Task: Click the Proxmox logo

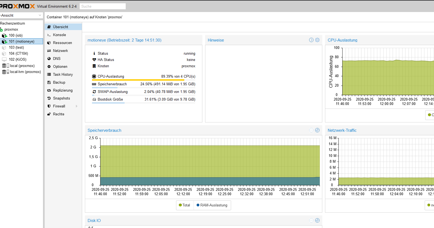Action: [17, 6]
